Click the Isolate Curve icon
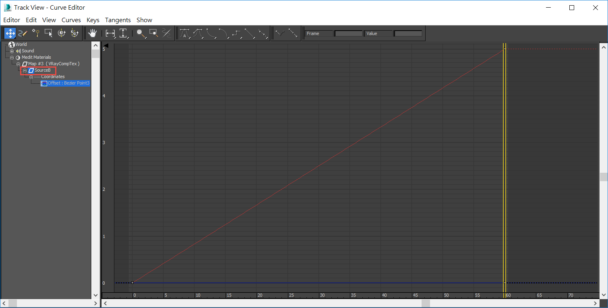The width and height of the screenshot is (608, 308). tap(167, 33)
